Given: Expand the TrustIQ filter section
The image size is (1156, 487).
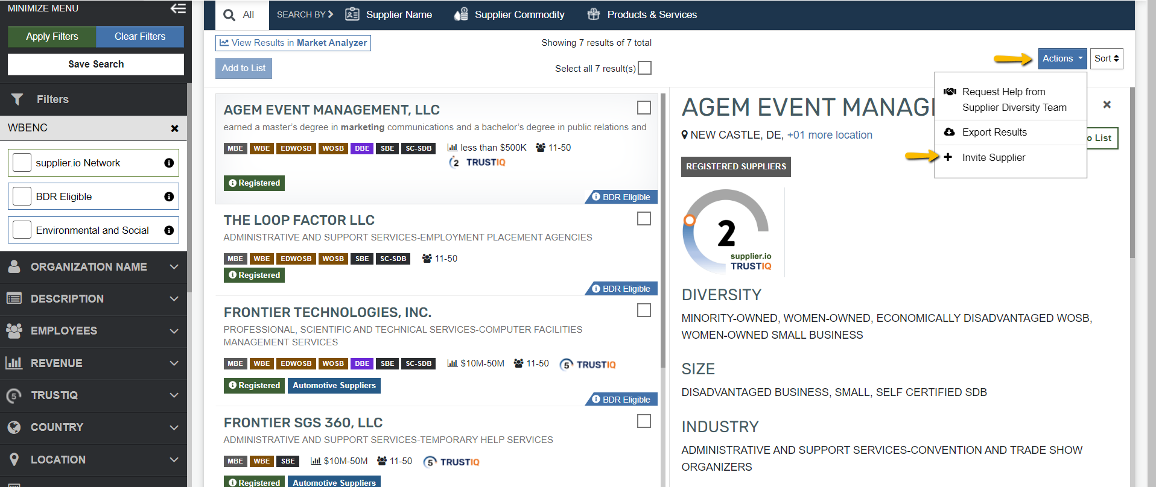Looking at the screenshot, I should [94, 395].
